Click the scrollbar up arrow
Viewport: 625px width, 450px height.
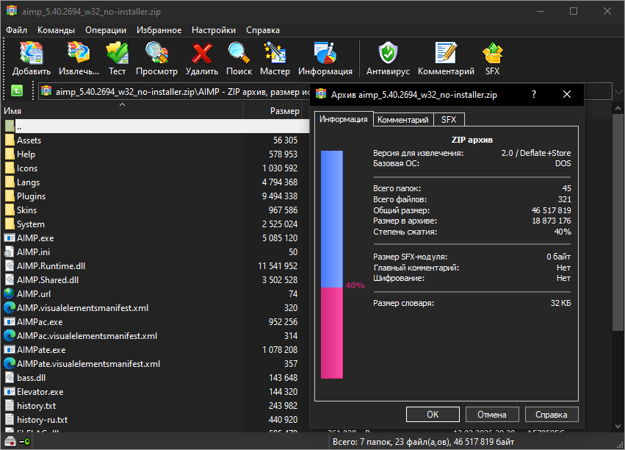tap(618, 107)
